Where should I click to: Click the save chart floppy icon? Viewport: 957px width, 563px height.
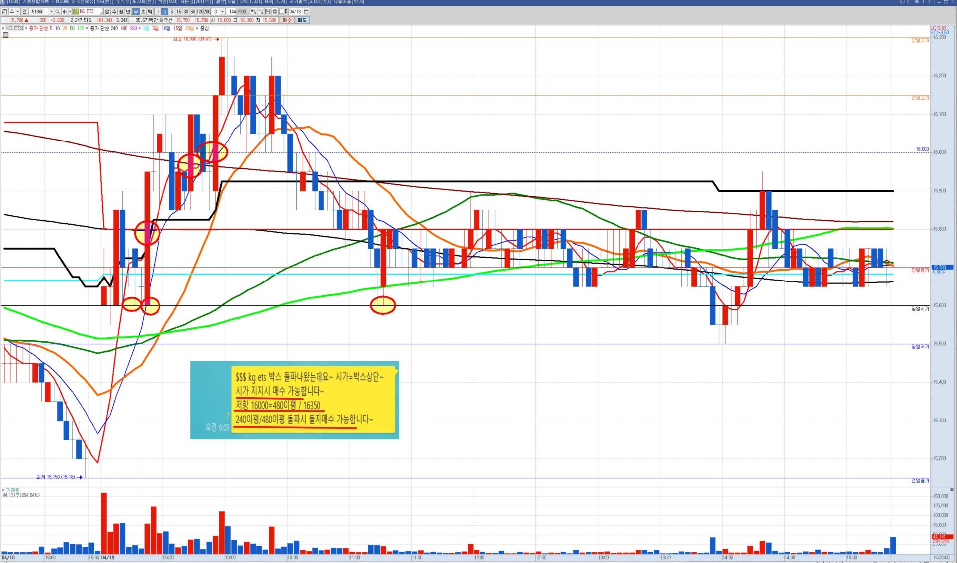tap(268, 12)
